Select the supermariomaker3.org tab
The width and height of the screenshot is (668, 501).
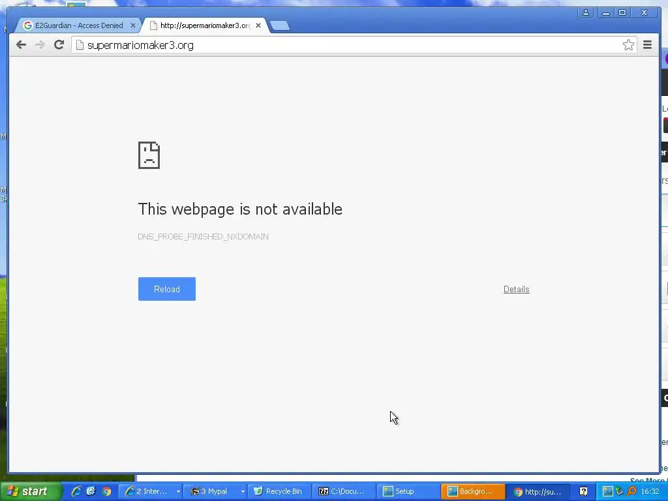click(x=205, y=25)
